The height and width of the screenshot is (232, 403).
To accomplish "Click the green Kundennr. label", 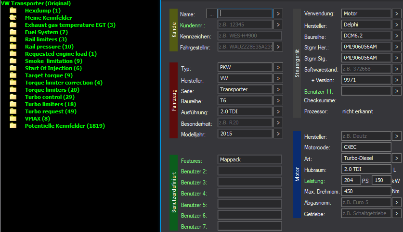I will click(x=192, y=25).
